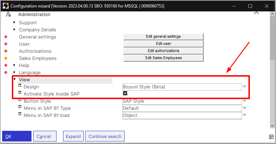The height and width of the screenshot is (144, 276).
Task: Click the Button Style field showing SAP Style
Action: click(x=182, y=101)
